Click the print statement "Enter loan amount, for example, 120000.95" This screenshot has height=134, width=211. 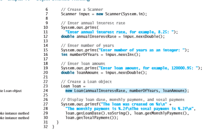pos(131,68)
